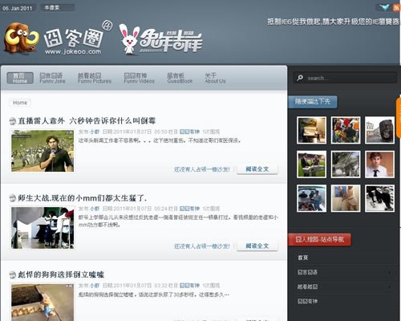Viewport: 401px width, 321px height.
Task: Click the Home breadcrumb
Action: [20, 103]
